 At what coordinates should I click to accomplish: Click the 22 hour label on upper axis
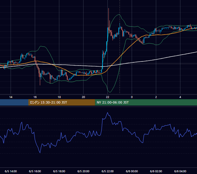(x=107, y=97)
